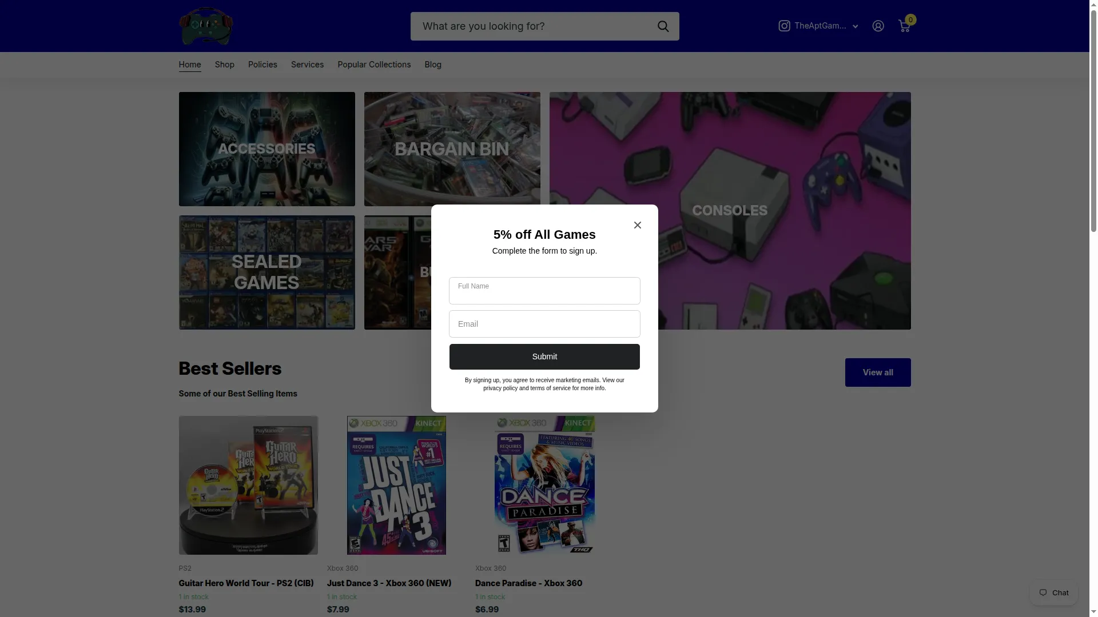
Task: Open the Sealed Games collection tile
Action: click(x=266, y=273)
